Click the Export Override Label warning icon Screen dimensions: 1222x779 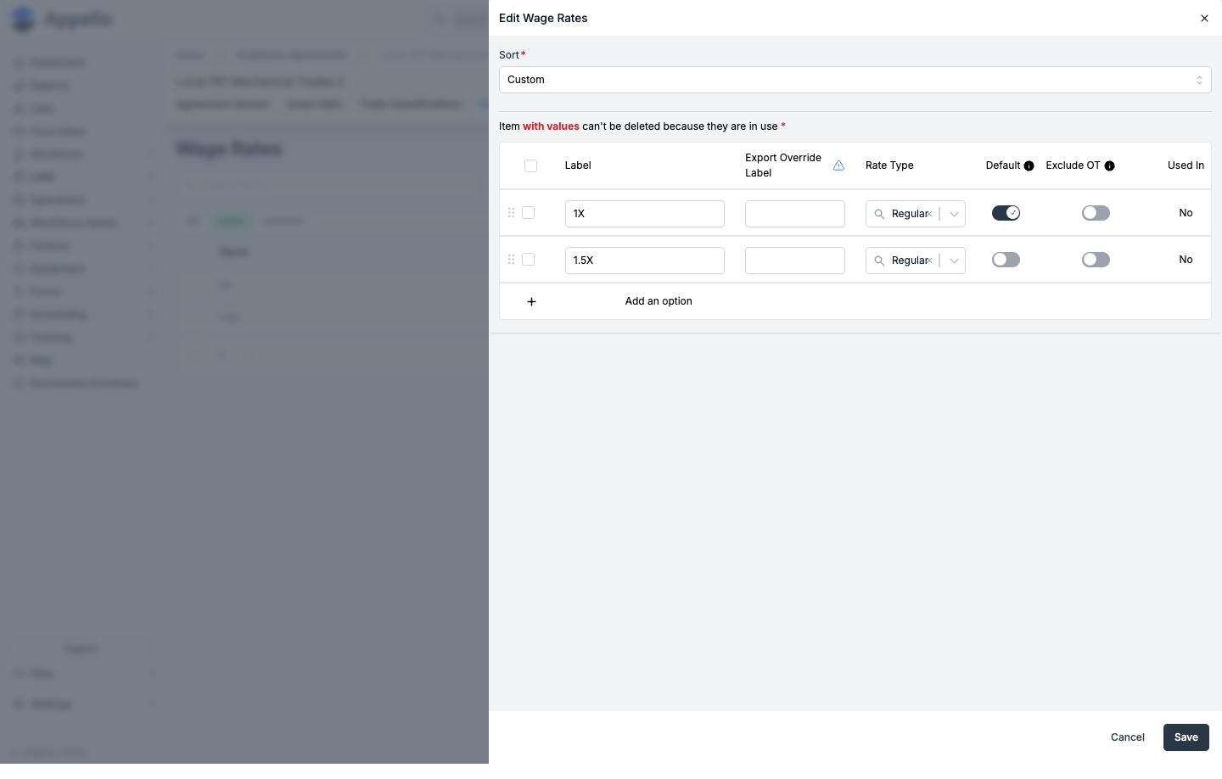pyautogui.click(x=838, y=165)
